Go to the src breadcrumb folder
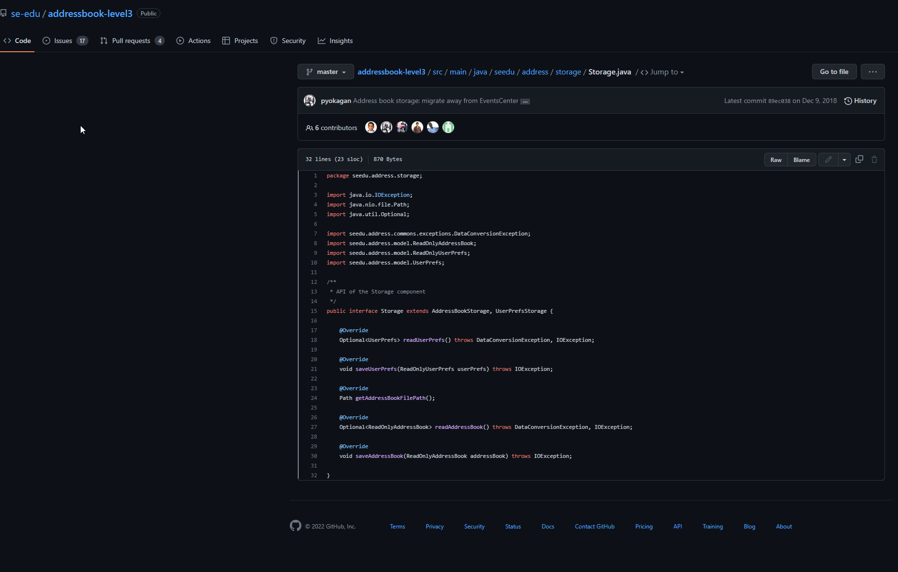This screenshot has height=572, width=898. (x=438, y=72)
